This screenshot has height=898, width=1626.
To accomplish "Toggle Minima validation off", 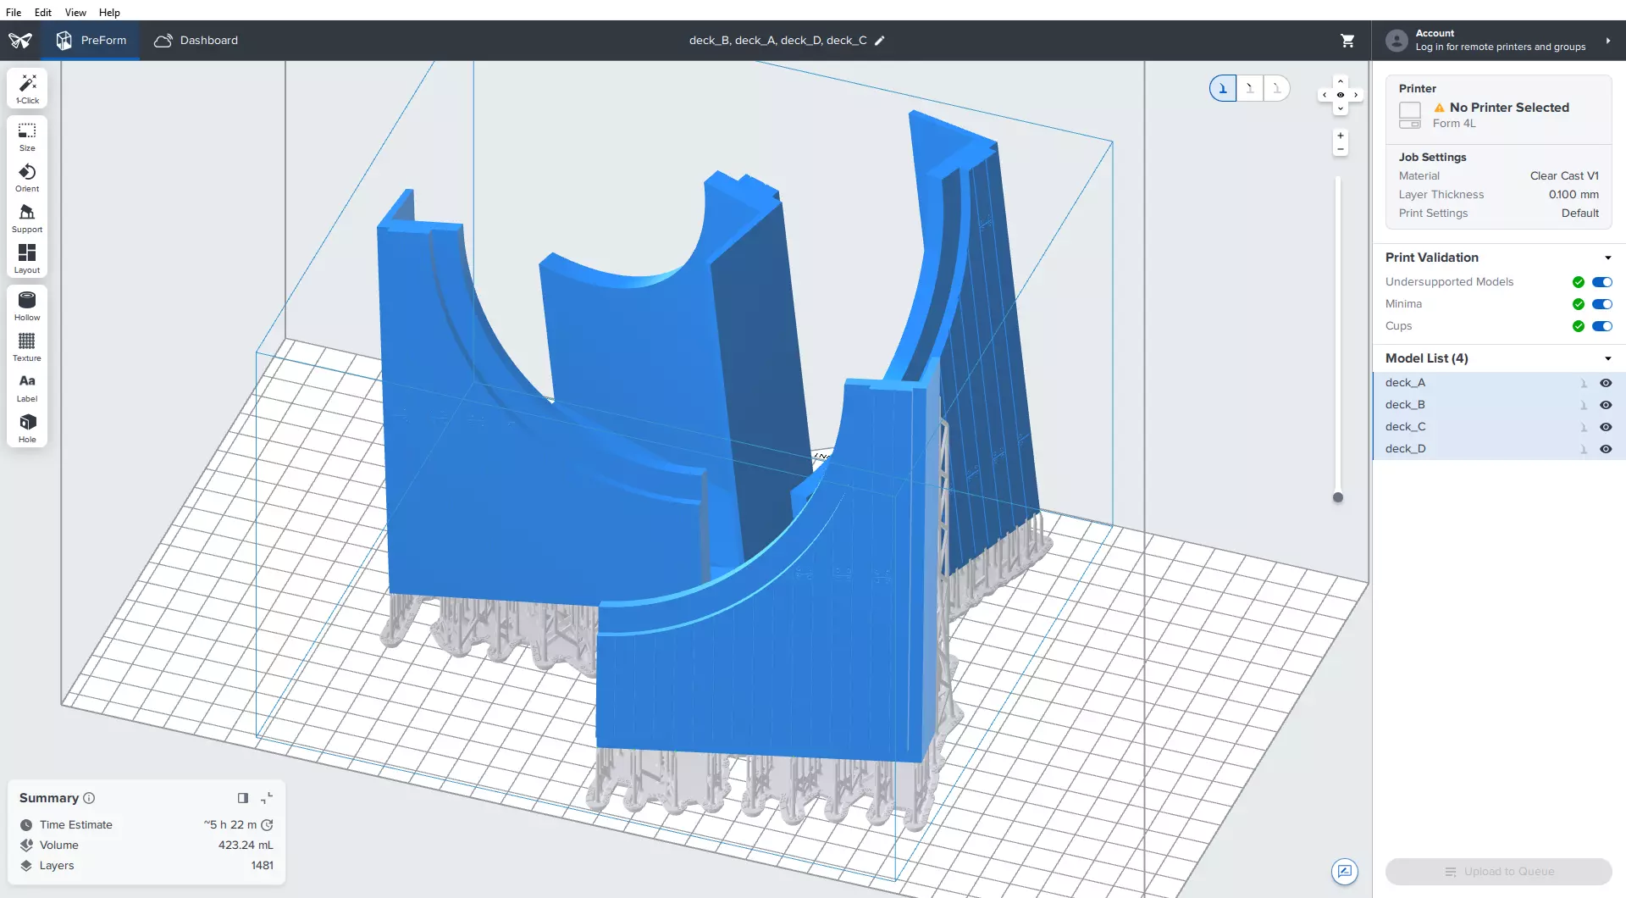I will [1602, 304].
